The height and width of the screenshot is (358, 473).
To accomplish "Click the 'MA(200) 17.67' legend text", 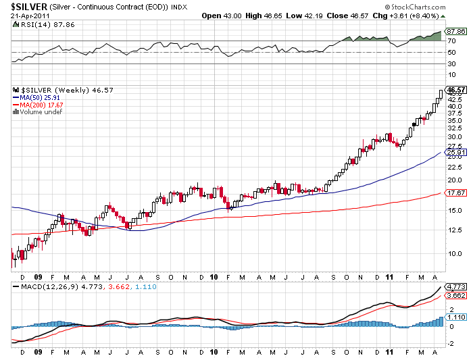I will 41,105.
